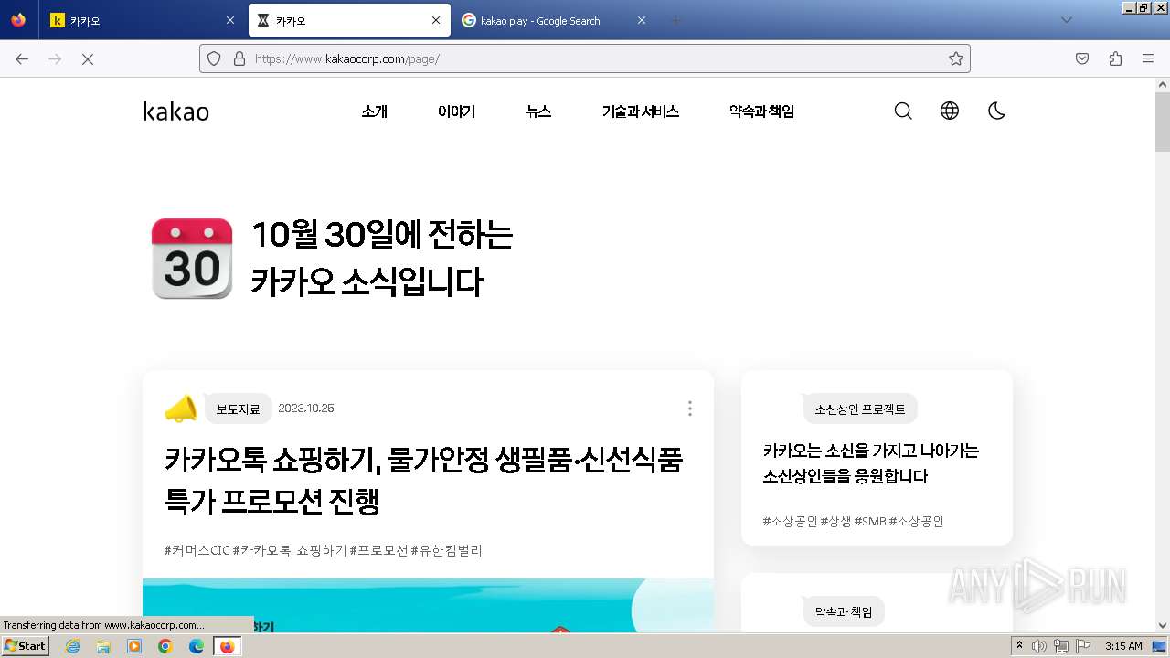Open the 이야기 menu
This screenshot has width=1170, height=658.
[457, 111]
